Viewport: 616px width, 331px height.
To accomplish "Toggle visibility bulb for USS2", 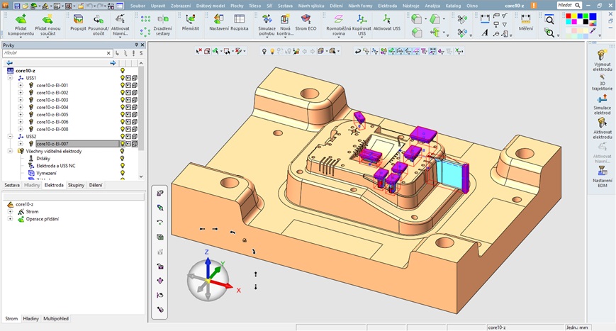I will pyautogui.click(x=123, y=137).
